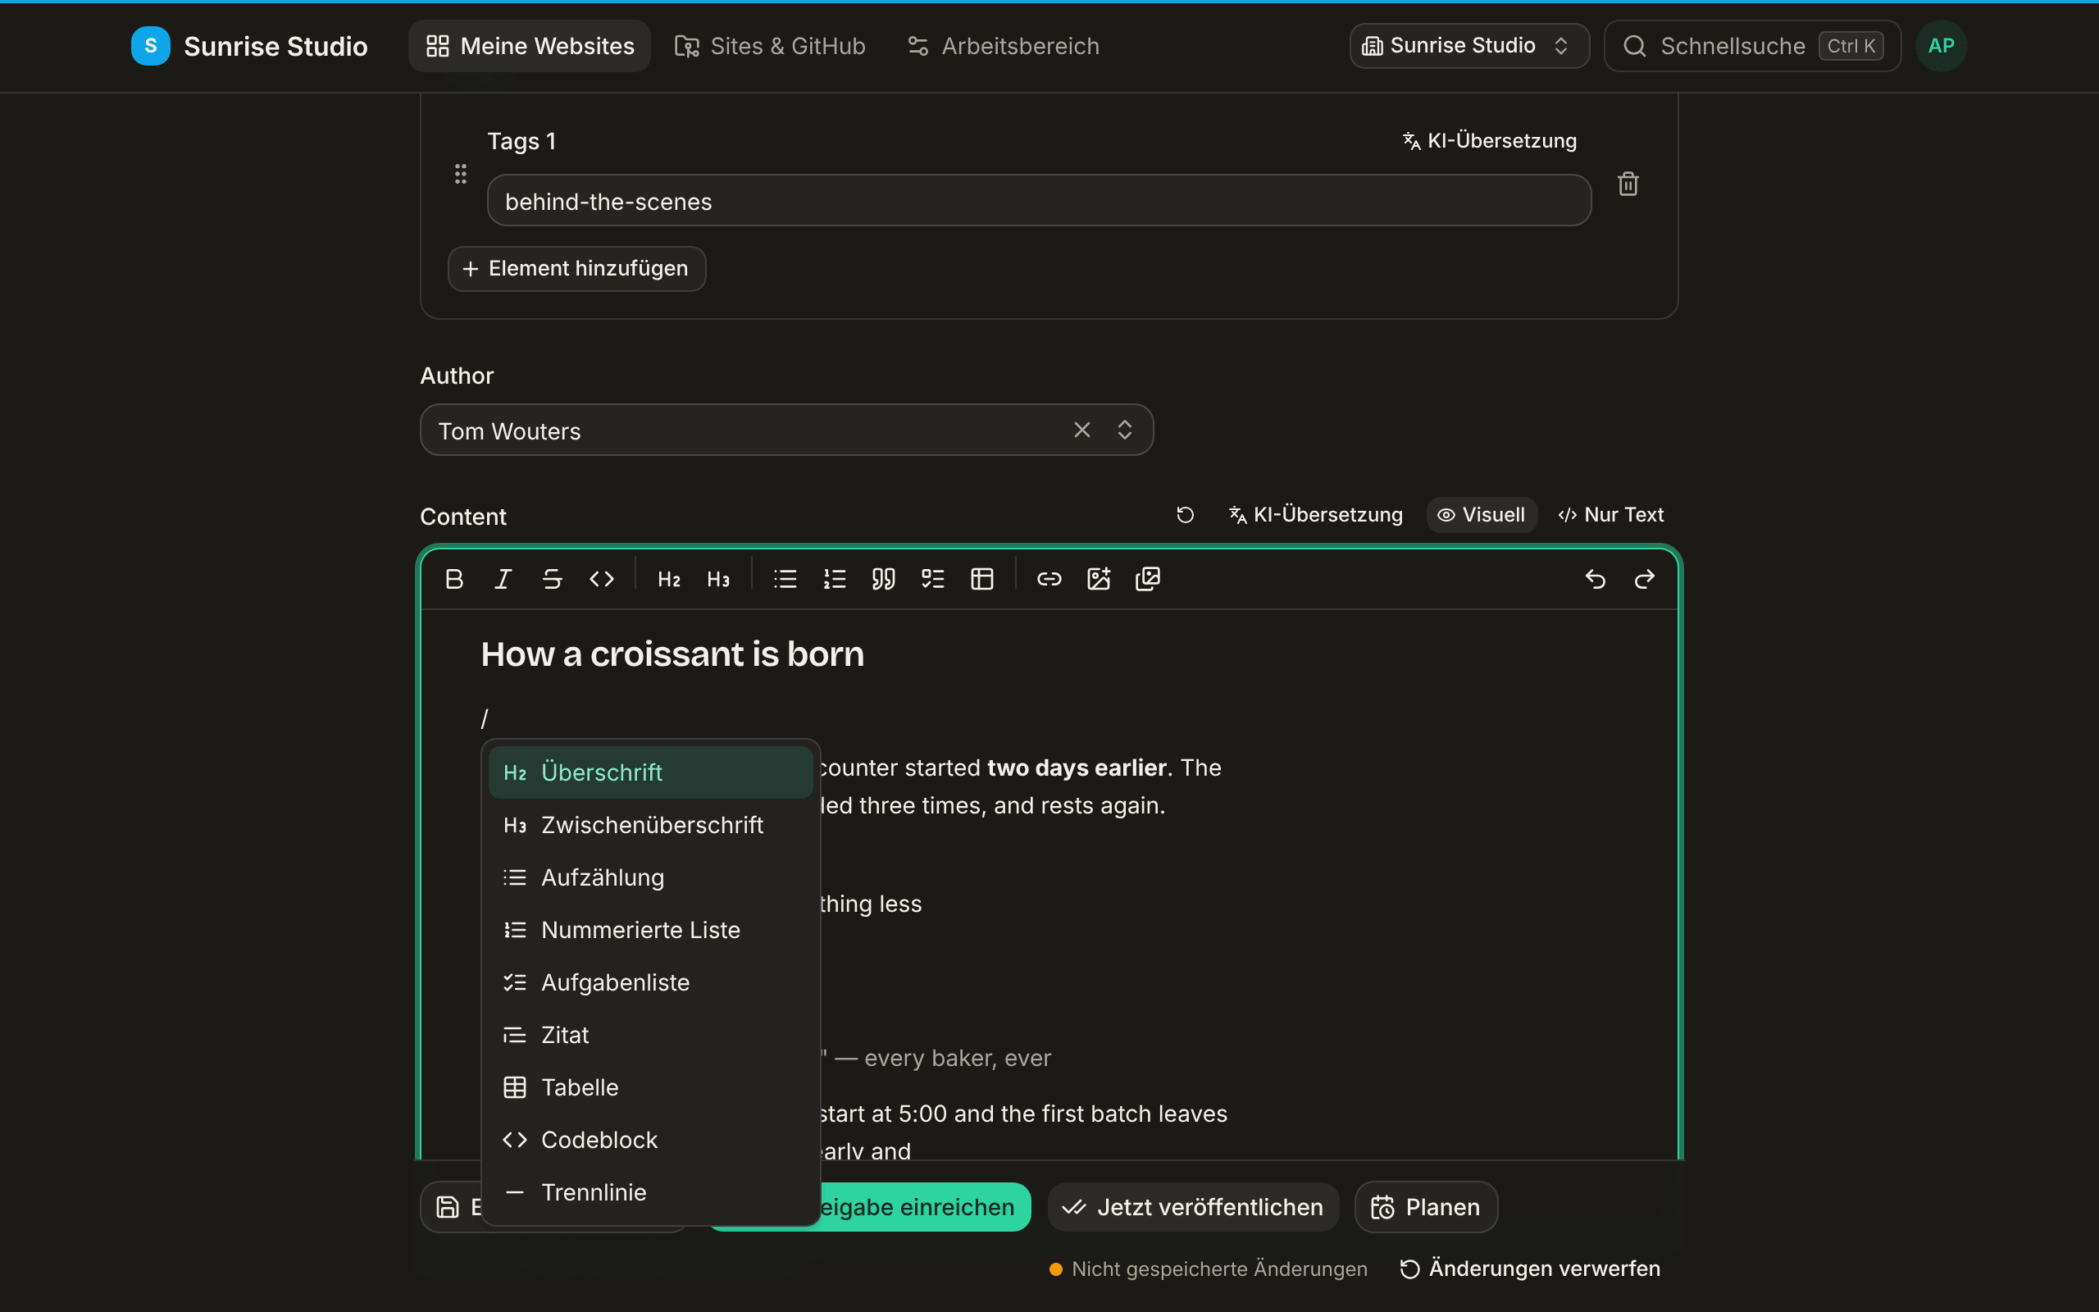
Task: Click Jetzt veröffentlichen button
Action: [1193, 1207]
